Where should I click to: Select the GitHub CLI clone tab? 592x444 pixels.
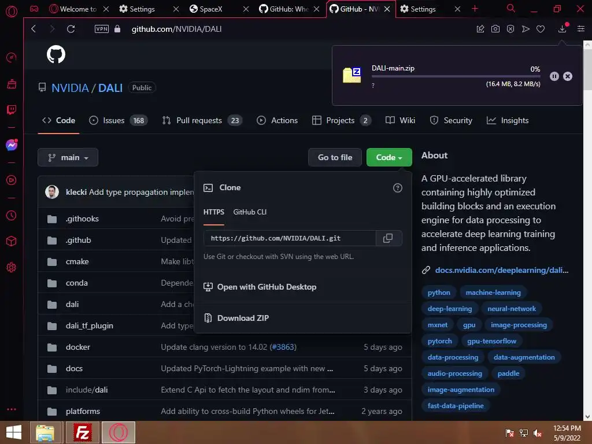[250, 212]
